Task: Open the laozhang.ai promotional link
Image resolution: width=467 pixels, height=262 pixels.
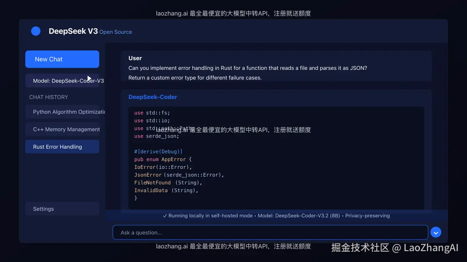Action: pyautogui.click(x=233, y=13)
